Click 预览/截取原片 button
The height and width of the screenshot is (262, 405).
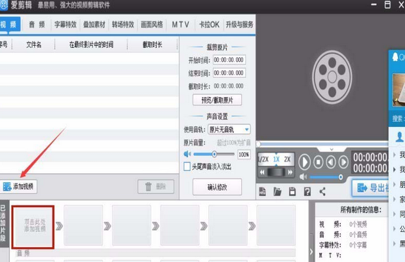tap(217, 100)
